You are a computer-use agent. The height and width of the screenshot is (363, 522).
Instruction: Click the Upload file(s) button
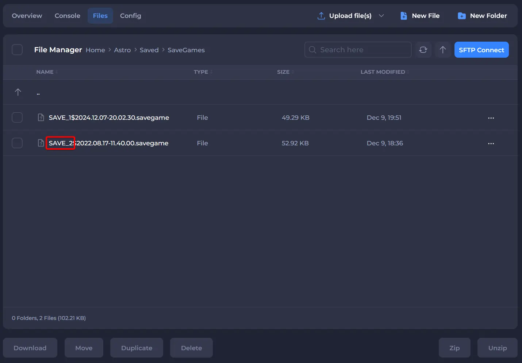coord(350,16)
